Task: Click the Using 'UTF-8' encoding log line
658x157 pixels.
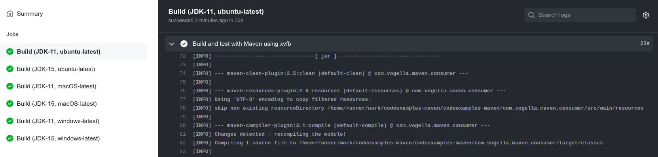Action: [x=282, y=99]
